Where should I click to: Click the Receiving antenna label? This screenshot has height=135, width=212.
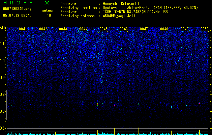(x=78, y=16)
